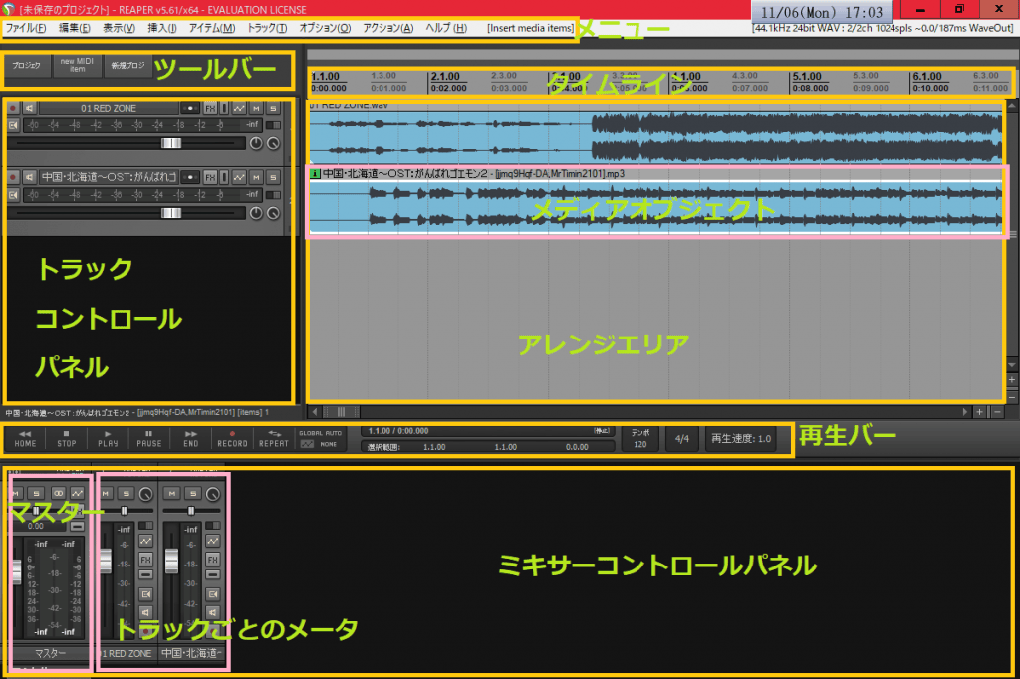Click the new MIDI item toolbar button
The height and width of the screenshot is (679, 1020).
point(77,65)
